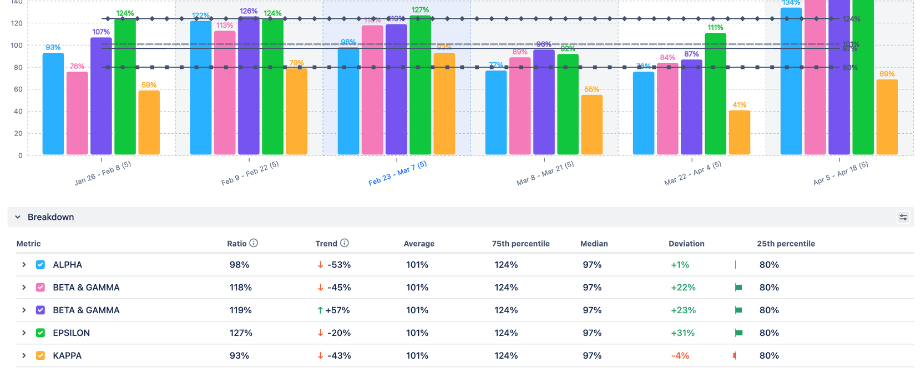The height and width of the screenshot is (372, 921).
Task: Click the 124% green bar in Jan 26 group
Action: coord(125,87)
